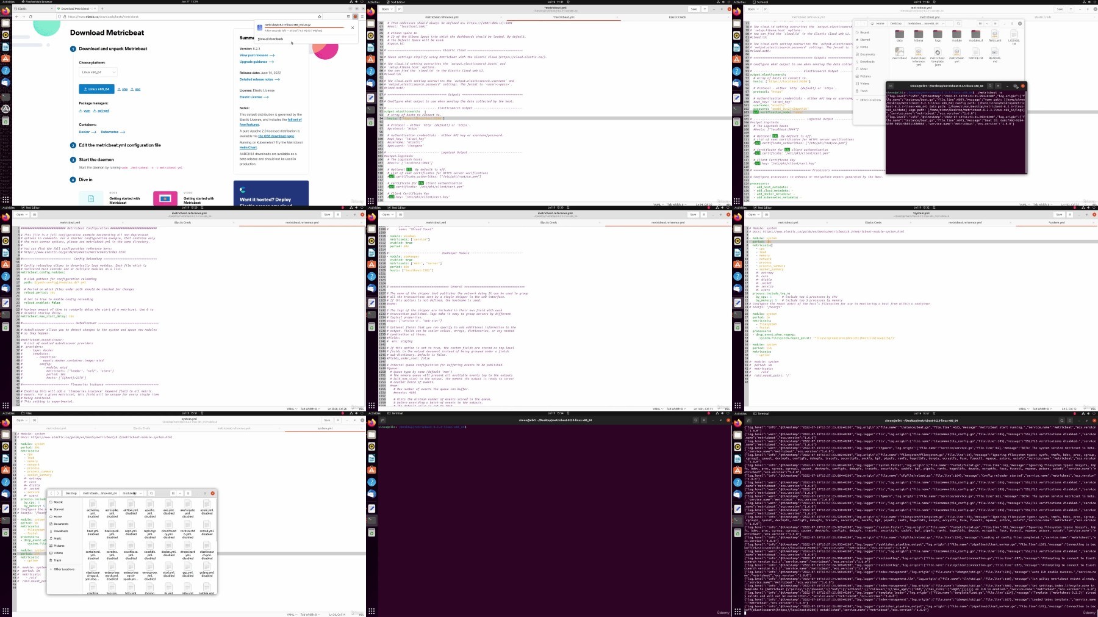Select 'activemq.yml.disabled' in the modules.d Files window
The height and width of the screenshot is (617, 1098).
[x=93, y=508]
